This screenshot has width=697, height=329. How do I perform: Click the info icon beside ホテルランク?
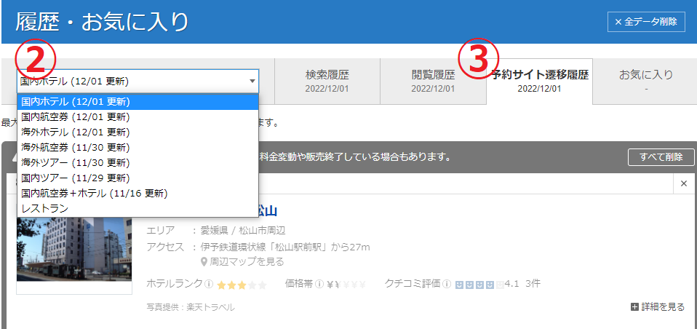pos(209,284)
